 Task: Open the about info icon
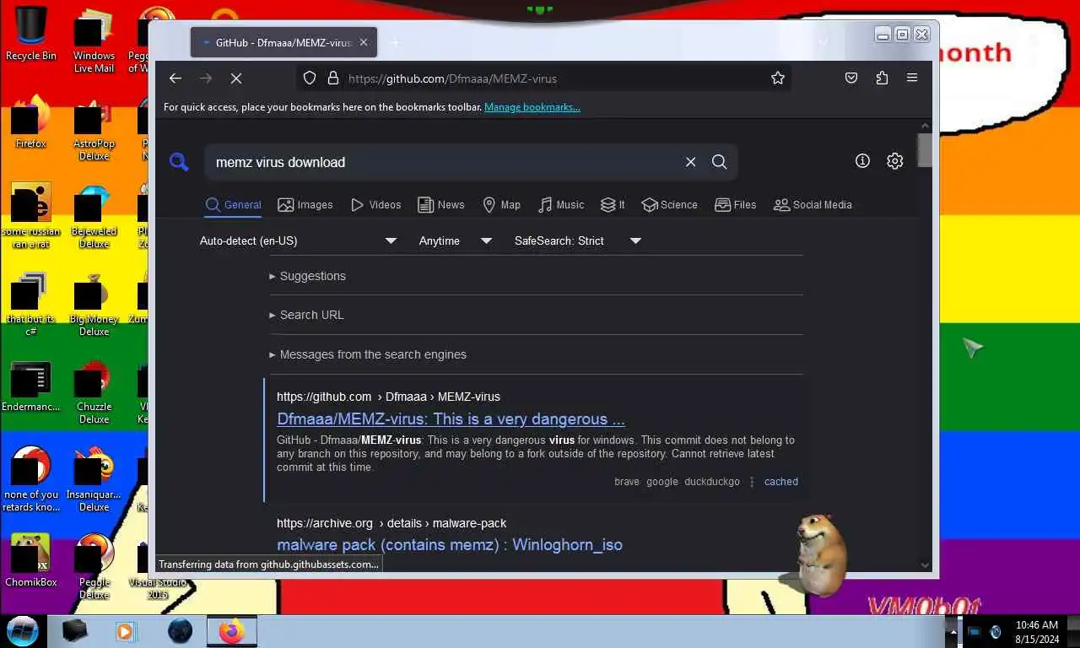(862, 160)
